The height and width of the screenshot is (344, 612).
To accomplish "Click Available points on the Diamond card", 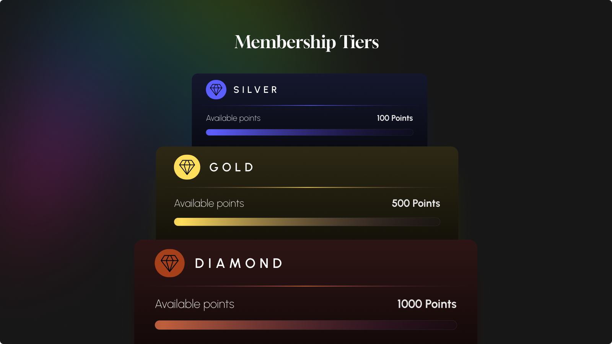I will click(x=194, y=304).
